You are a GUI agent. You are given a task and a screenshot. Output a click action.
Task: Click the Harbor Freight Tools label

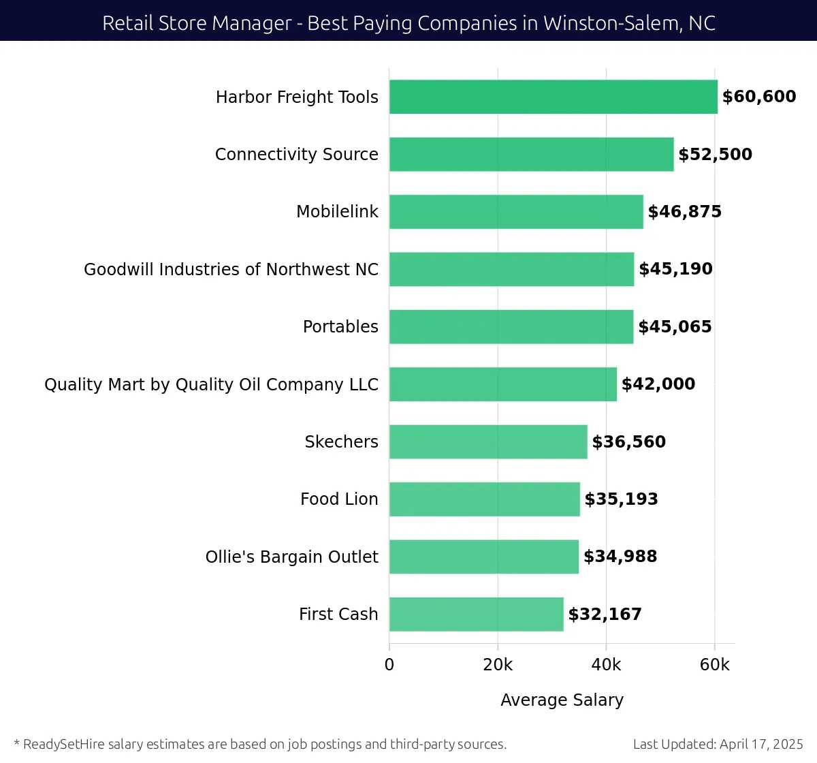(x=297, y=97)
